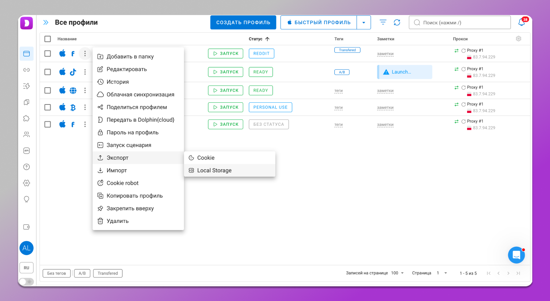Open the support chat bubble
The width and height of the screenshot is (550, 301).
[516, 255]
